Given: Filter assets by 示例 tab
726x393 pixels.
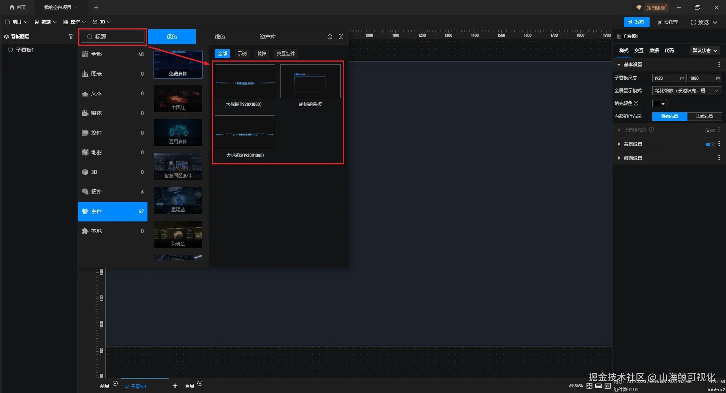Looking at the screenshot, I should pos(242,54).
